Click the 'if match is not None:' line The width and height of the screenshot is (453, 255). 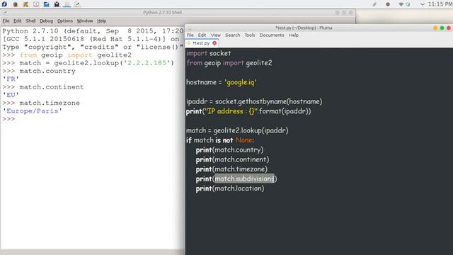pos(220,140)
